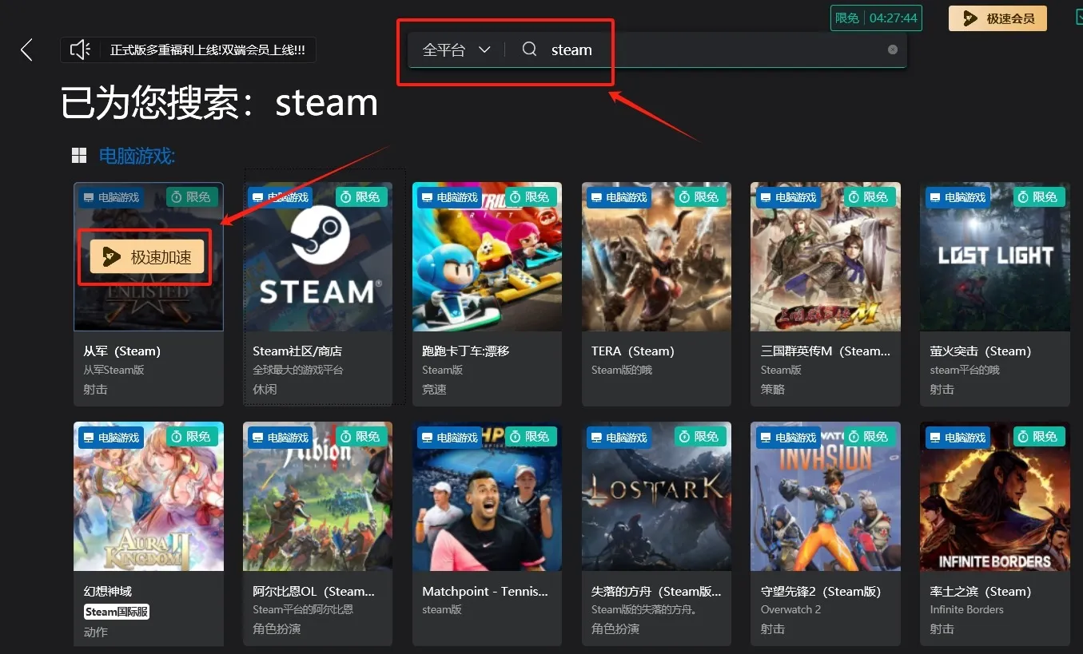
Task: Click the 限免 countdown timer badge
Action: pyautogui.click(x=876, y=18)
